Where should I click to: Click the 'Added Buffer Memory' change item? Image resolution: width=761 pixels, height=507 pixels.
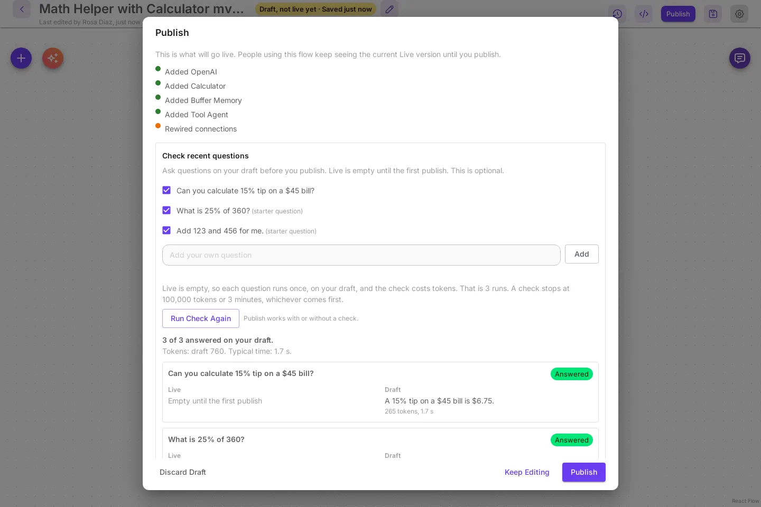coord(203,100)
